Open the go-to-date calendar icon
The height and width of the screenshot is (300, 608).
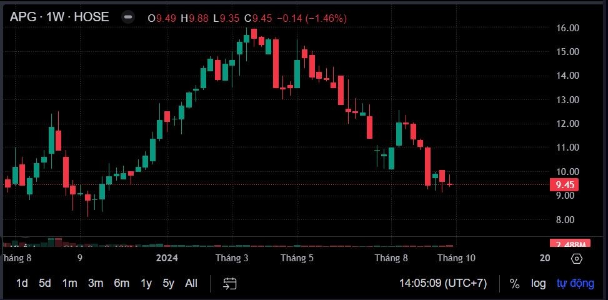[230, 283]
